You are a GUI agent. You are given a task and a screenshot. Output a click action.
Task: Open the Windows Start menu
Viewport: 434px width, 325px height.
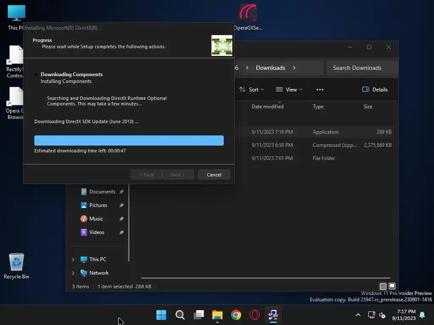[161, 315]
